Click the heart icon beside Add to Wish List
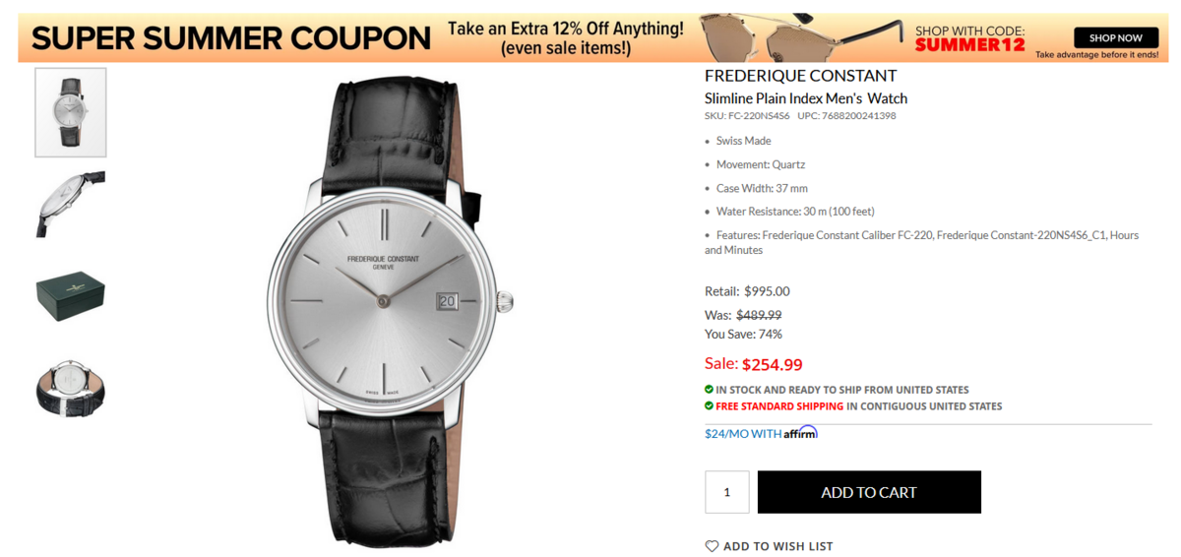The width and height of the screenshot is (1181, 557). (712, 546)
